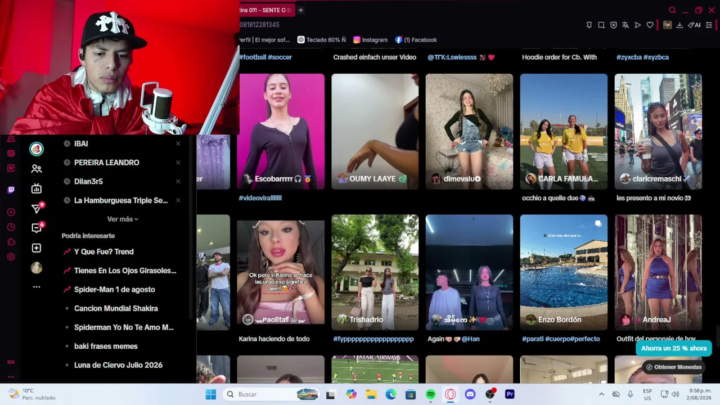This screenshot has height=405, width=720.
Task: Select recent search IBAI
Action: pyautogui.click(x=81, y=143)
